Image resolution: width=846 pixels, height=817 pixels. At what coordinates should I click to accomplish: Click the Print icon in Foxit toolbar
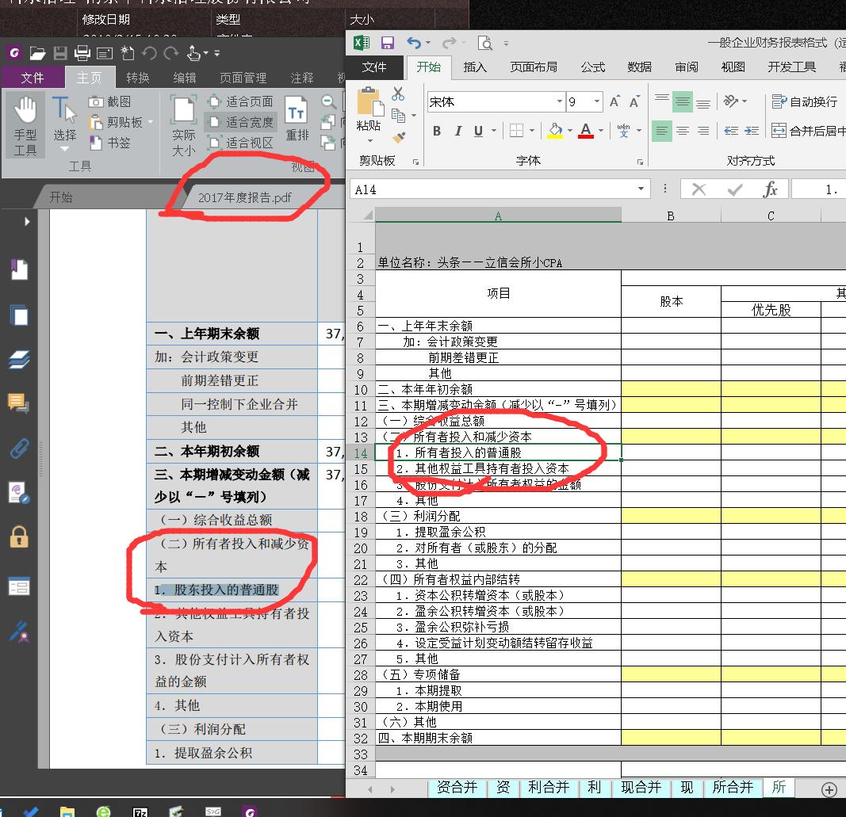pyautogui.click(x=82, y=52)
